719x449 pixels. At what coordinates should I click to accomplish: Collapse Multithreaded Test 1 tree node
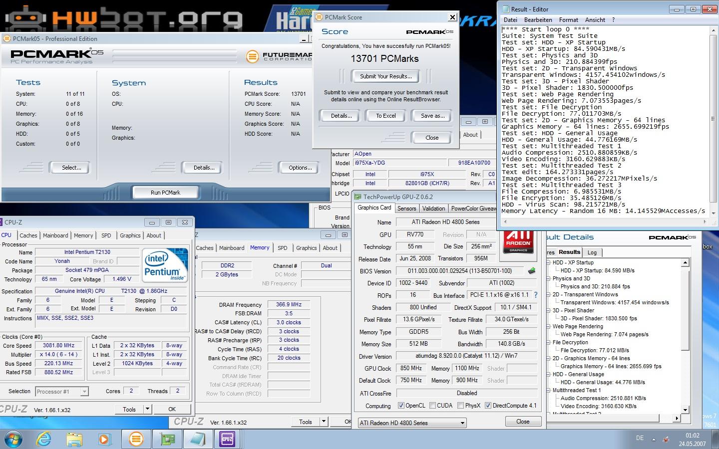click(x=548, y=390)
